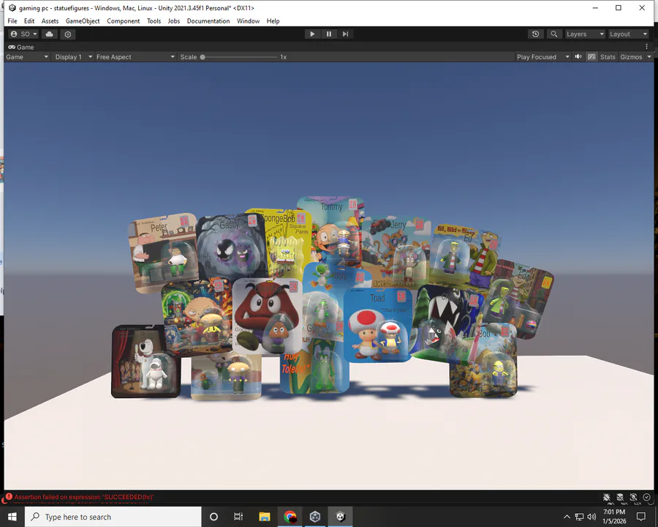Open the volume tray icon
This screenshot has height=527, width=658.
pos(591,517)
